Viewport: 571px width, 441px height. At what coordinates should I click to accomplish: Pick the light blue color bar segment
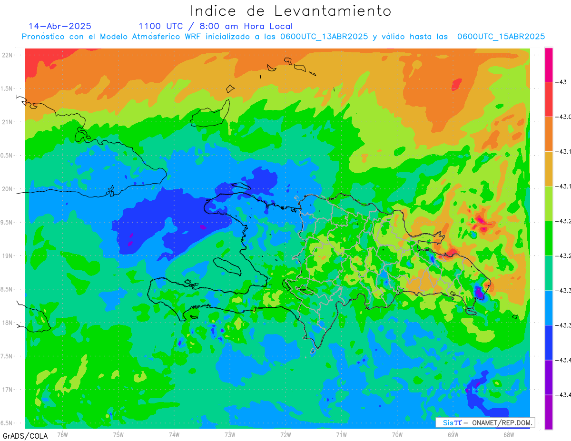coord(549,307)
